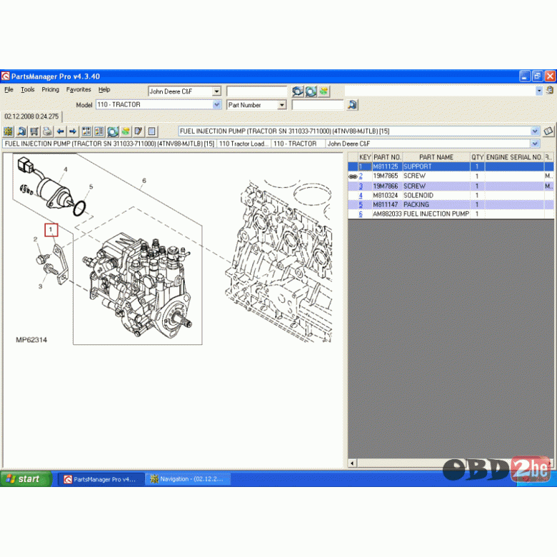
Task: Switch to PartsManager Pro taskbar item
Action: tap(101, 479)
